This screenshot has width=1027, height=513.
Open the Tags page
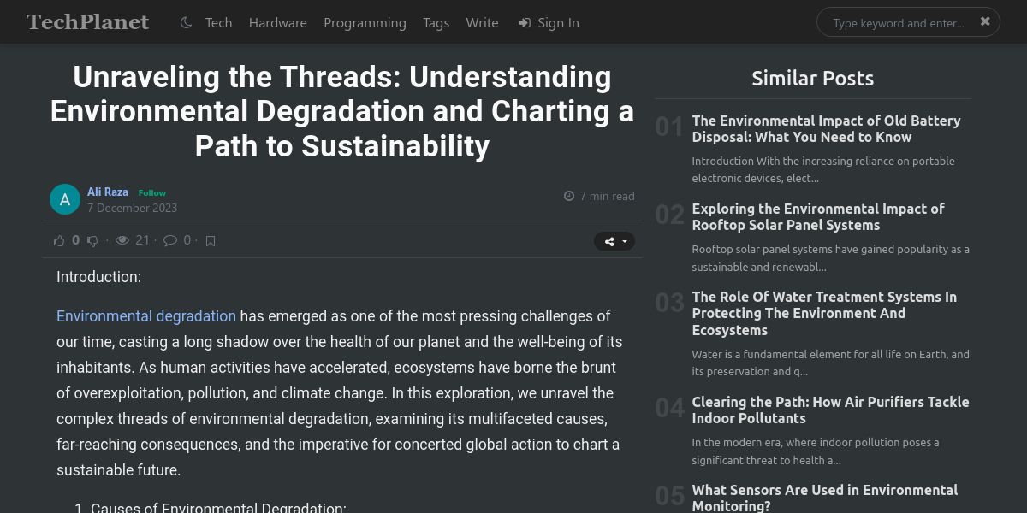click(436, 23)
